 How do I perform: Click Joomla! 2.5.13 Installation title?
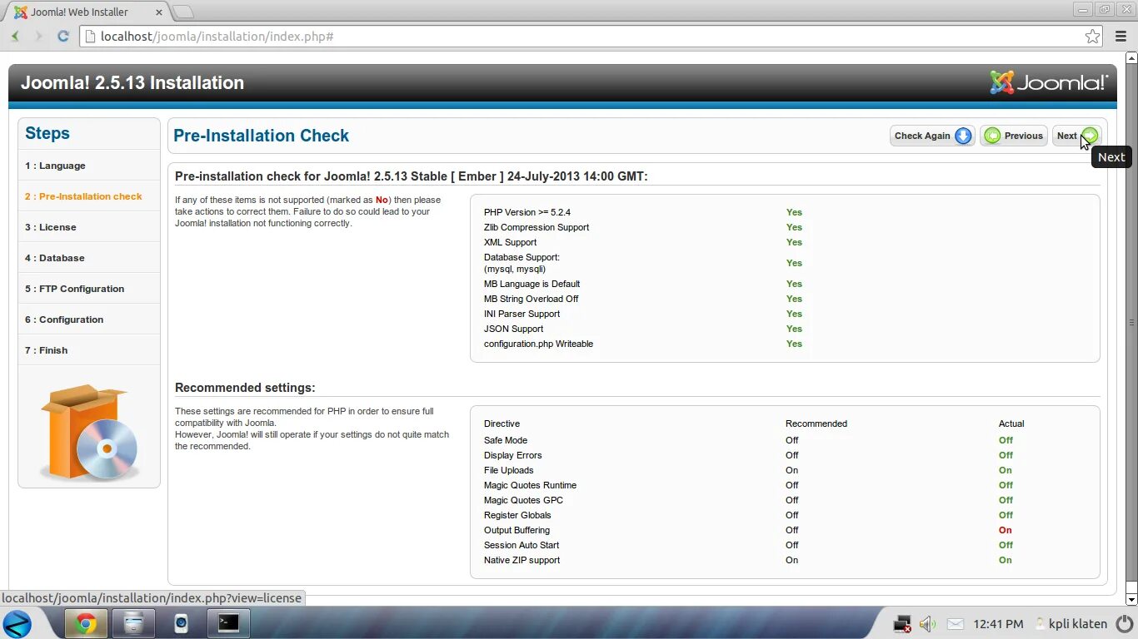pos(132,82)
